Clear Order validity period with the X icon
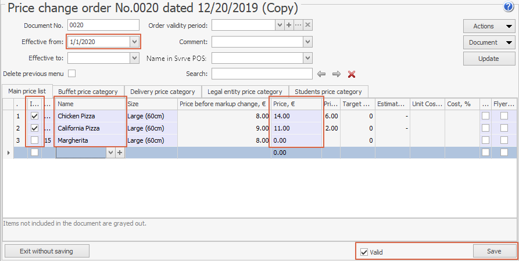 307,26
